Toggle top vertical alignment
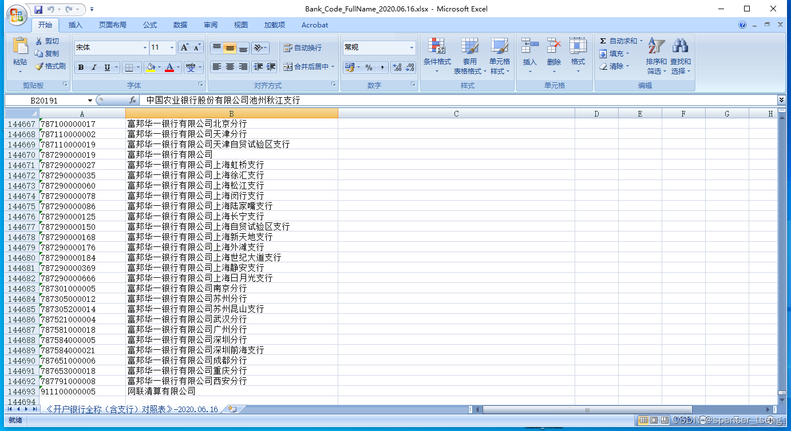Viewport: 791px width, 431px height. [x=216, y=48]
